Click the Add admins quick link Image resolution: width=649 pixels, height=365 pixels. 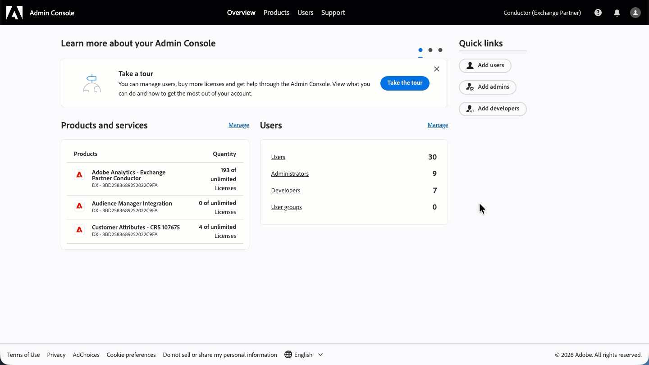tap(488, 87)
